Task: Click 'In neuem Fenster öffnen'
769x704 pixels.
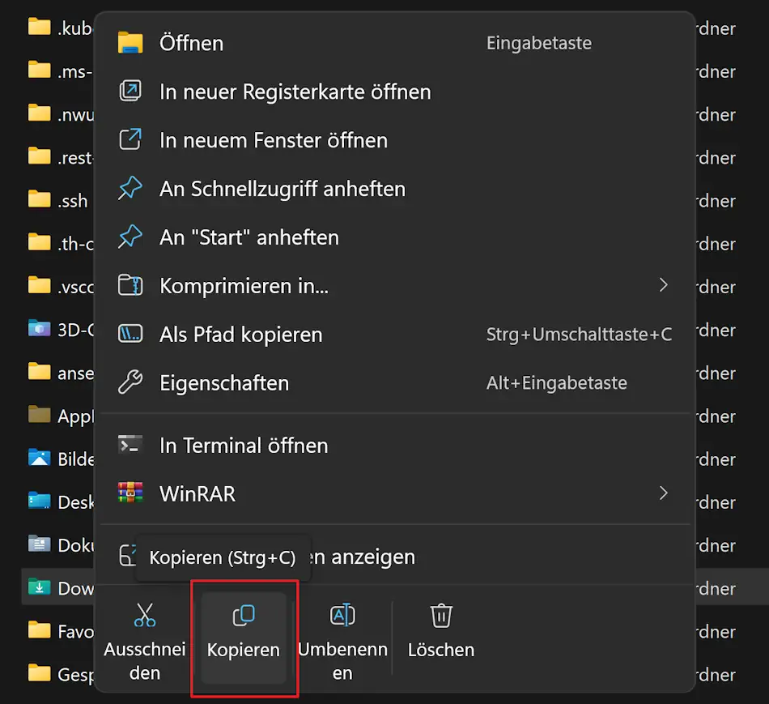Action: (x=273, y=139)
